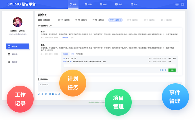Select 看本周 in the sidebar

15,54
